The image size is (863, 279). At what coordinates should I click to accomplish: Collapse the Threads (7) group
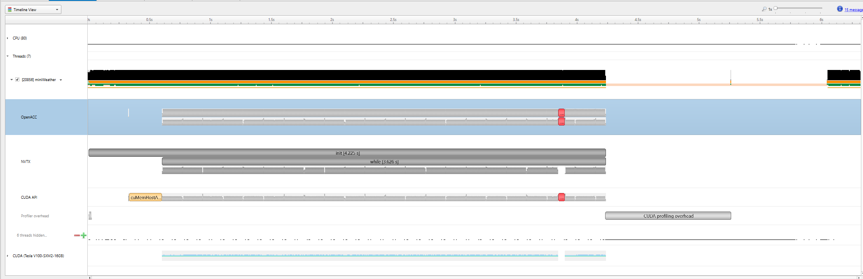(7, 56)
